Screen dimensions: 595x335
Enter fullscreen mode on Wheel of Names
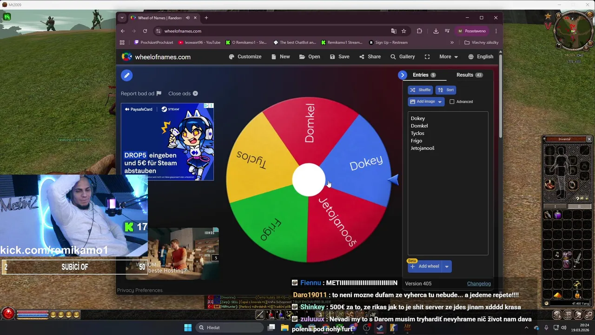[x=427, y=57]
